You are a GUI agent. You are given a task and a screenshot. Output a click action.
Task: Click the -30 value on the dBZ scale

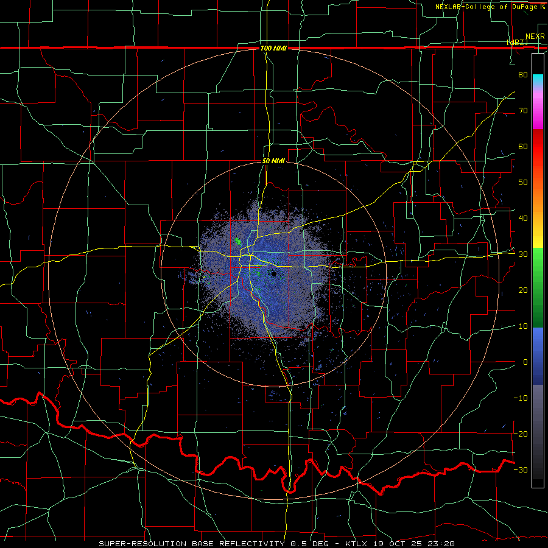coord(521,470)
